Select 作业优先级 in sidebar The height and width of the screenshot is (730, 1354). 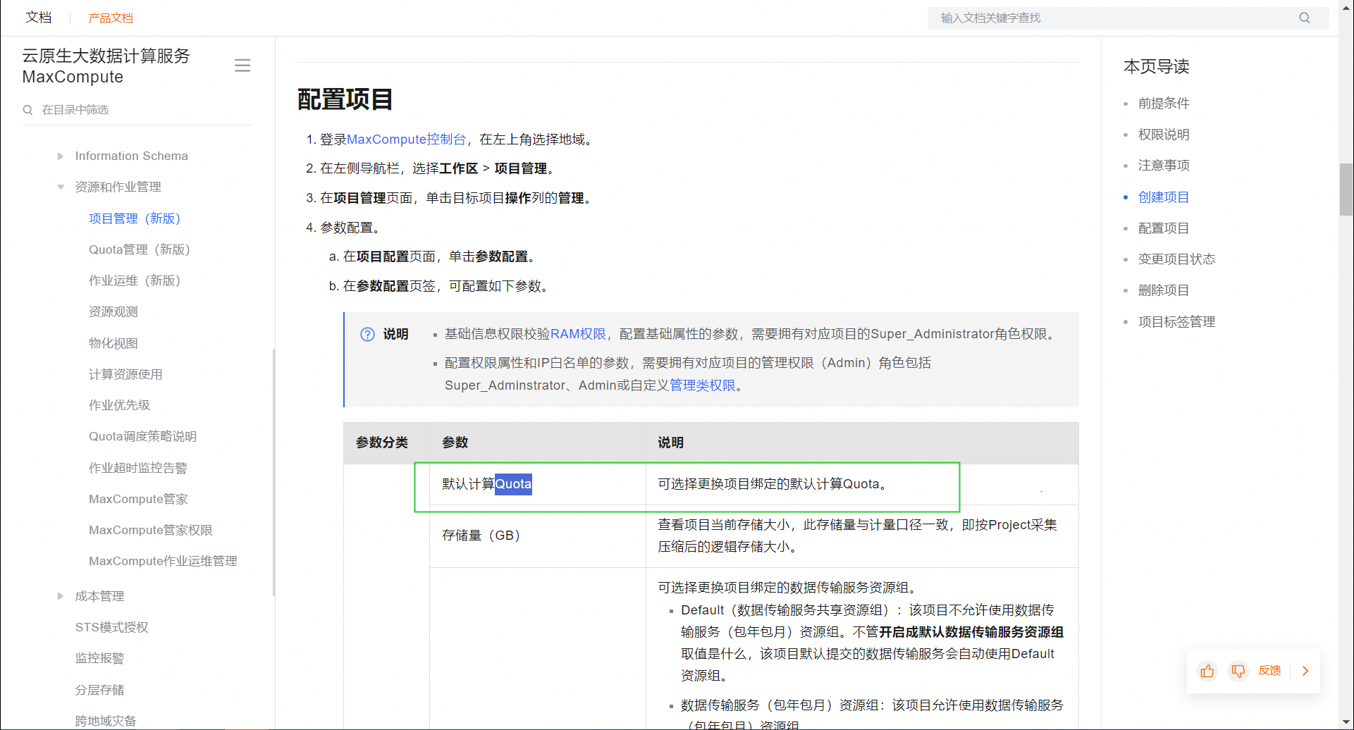click(120, 405)
